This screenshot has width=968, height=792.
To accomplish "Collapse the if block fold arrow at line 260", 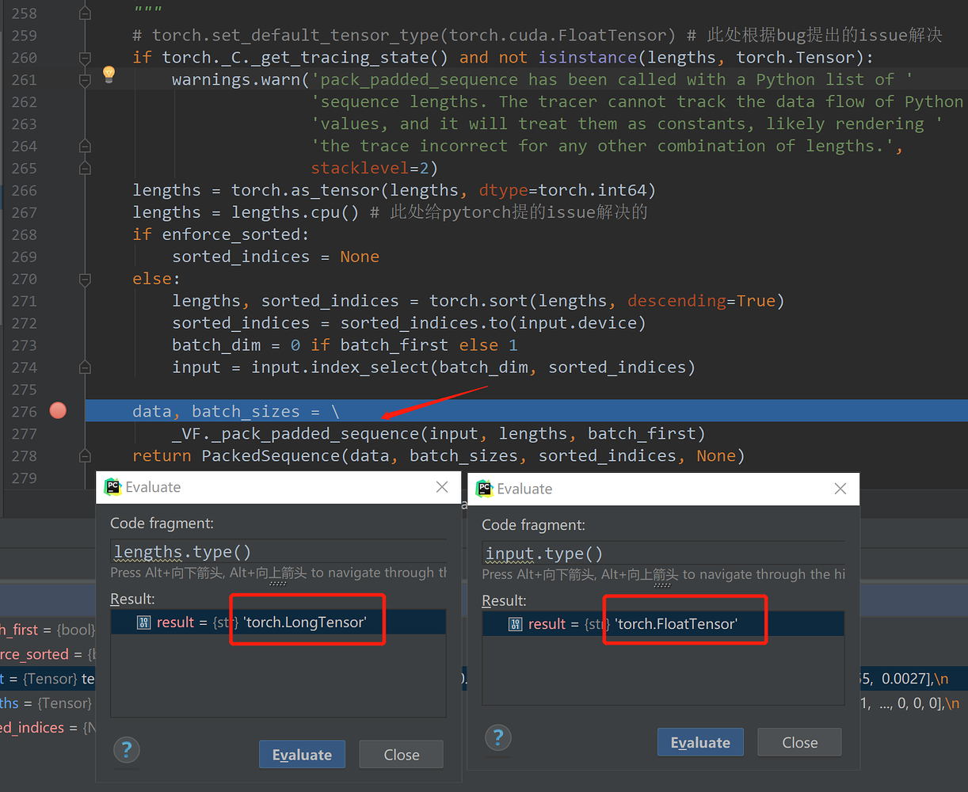I will (x=85, y=57).
